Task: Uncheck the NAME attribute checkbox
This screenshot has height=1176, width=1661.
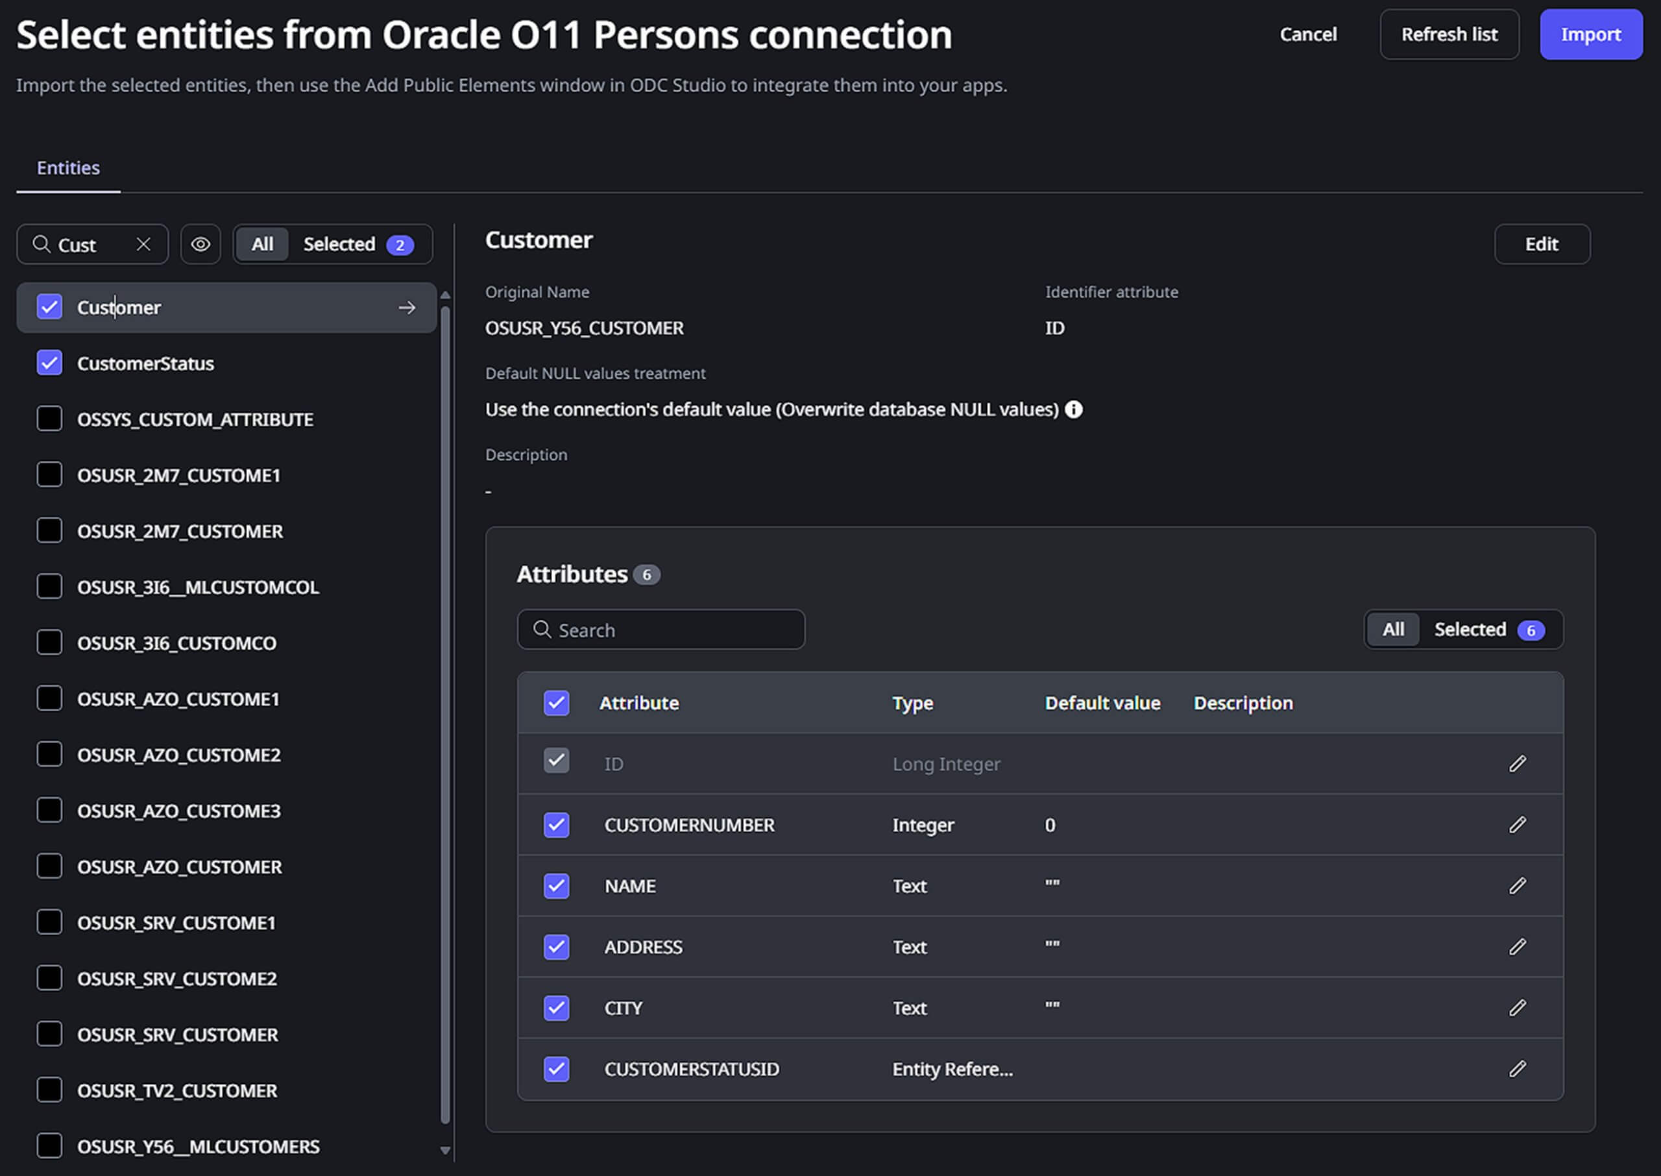Action: coord(557,886)
